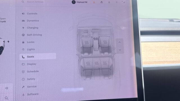Open the Lights settings menu
The image size is (180, 101).
(x=28, y=49)
